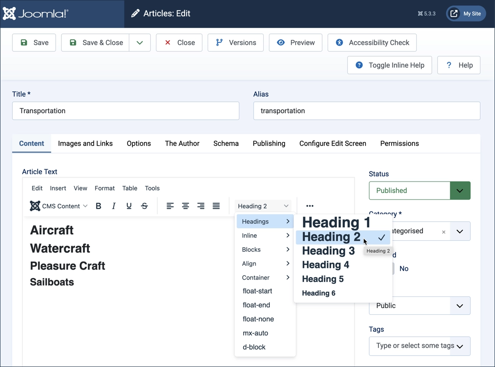Toggle Inline Help display
The width and height of the screenshot is (495, 367).
pos(389,65)
